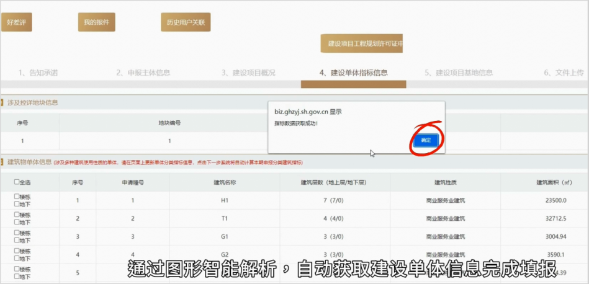
Task: Tick 地下 checkbox for building H1
Action: pos(17,203)
